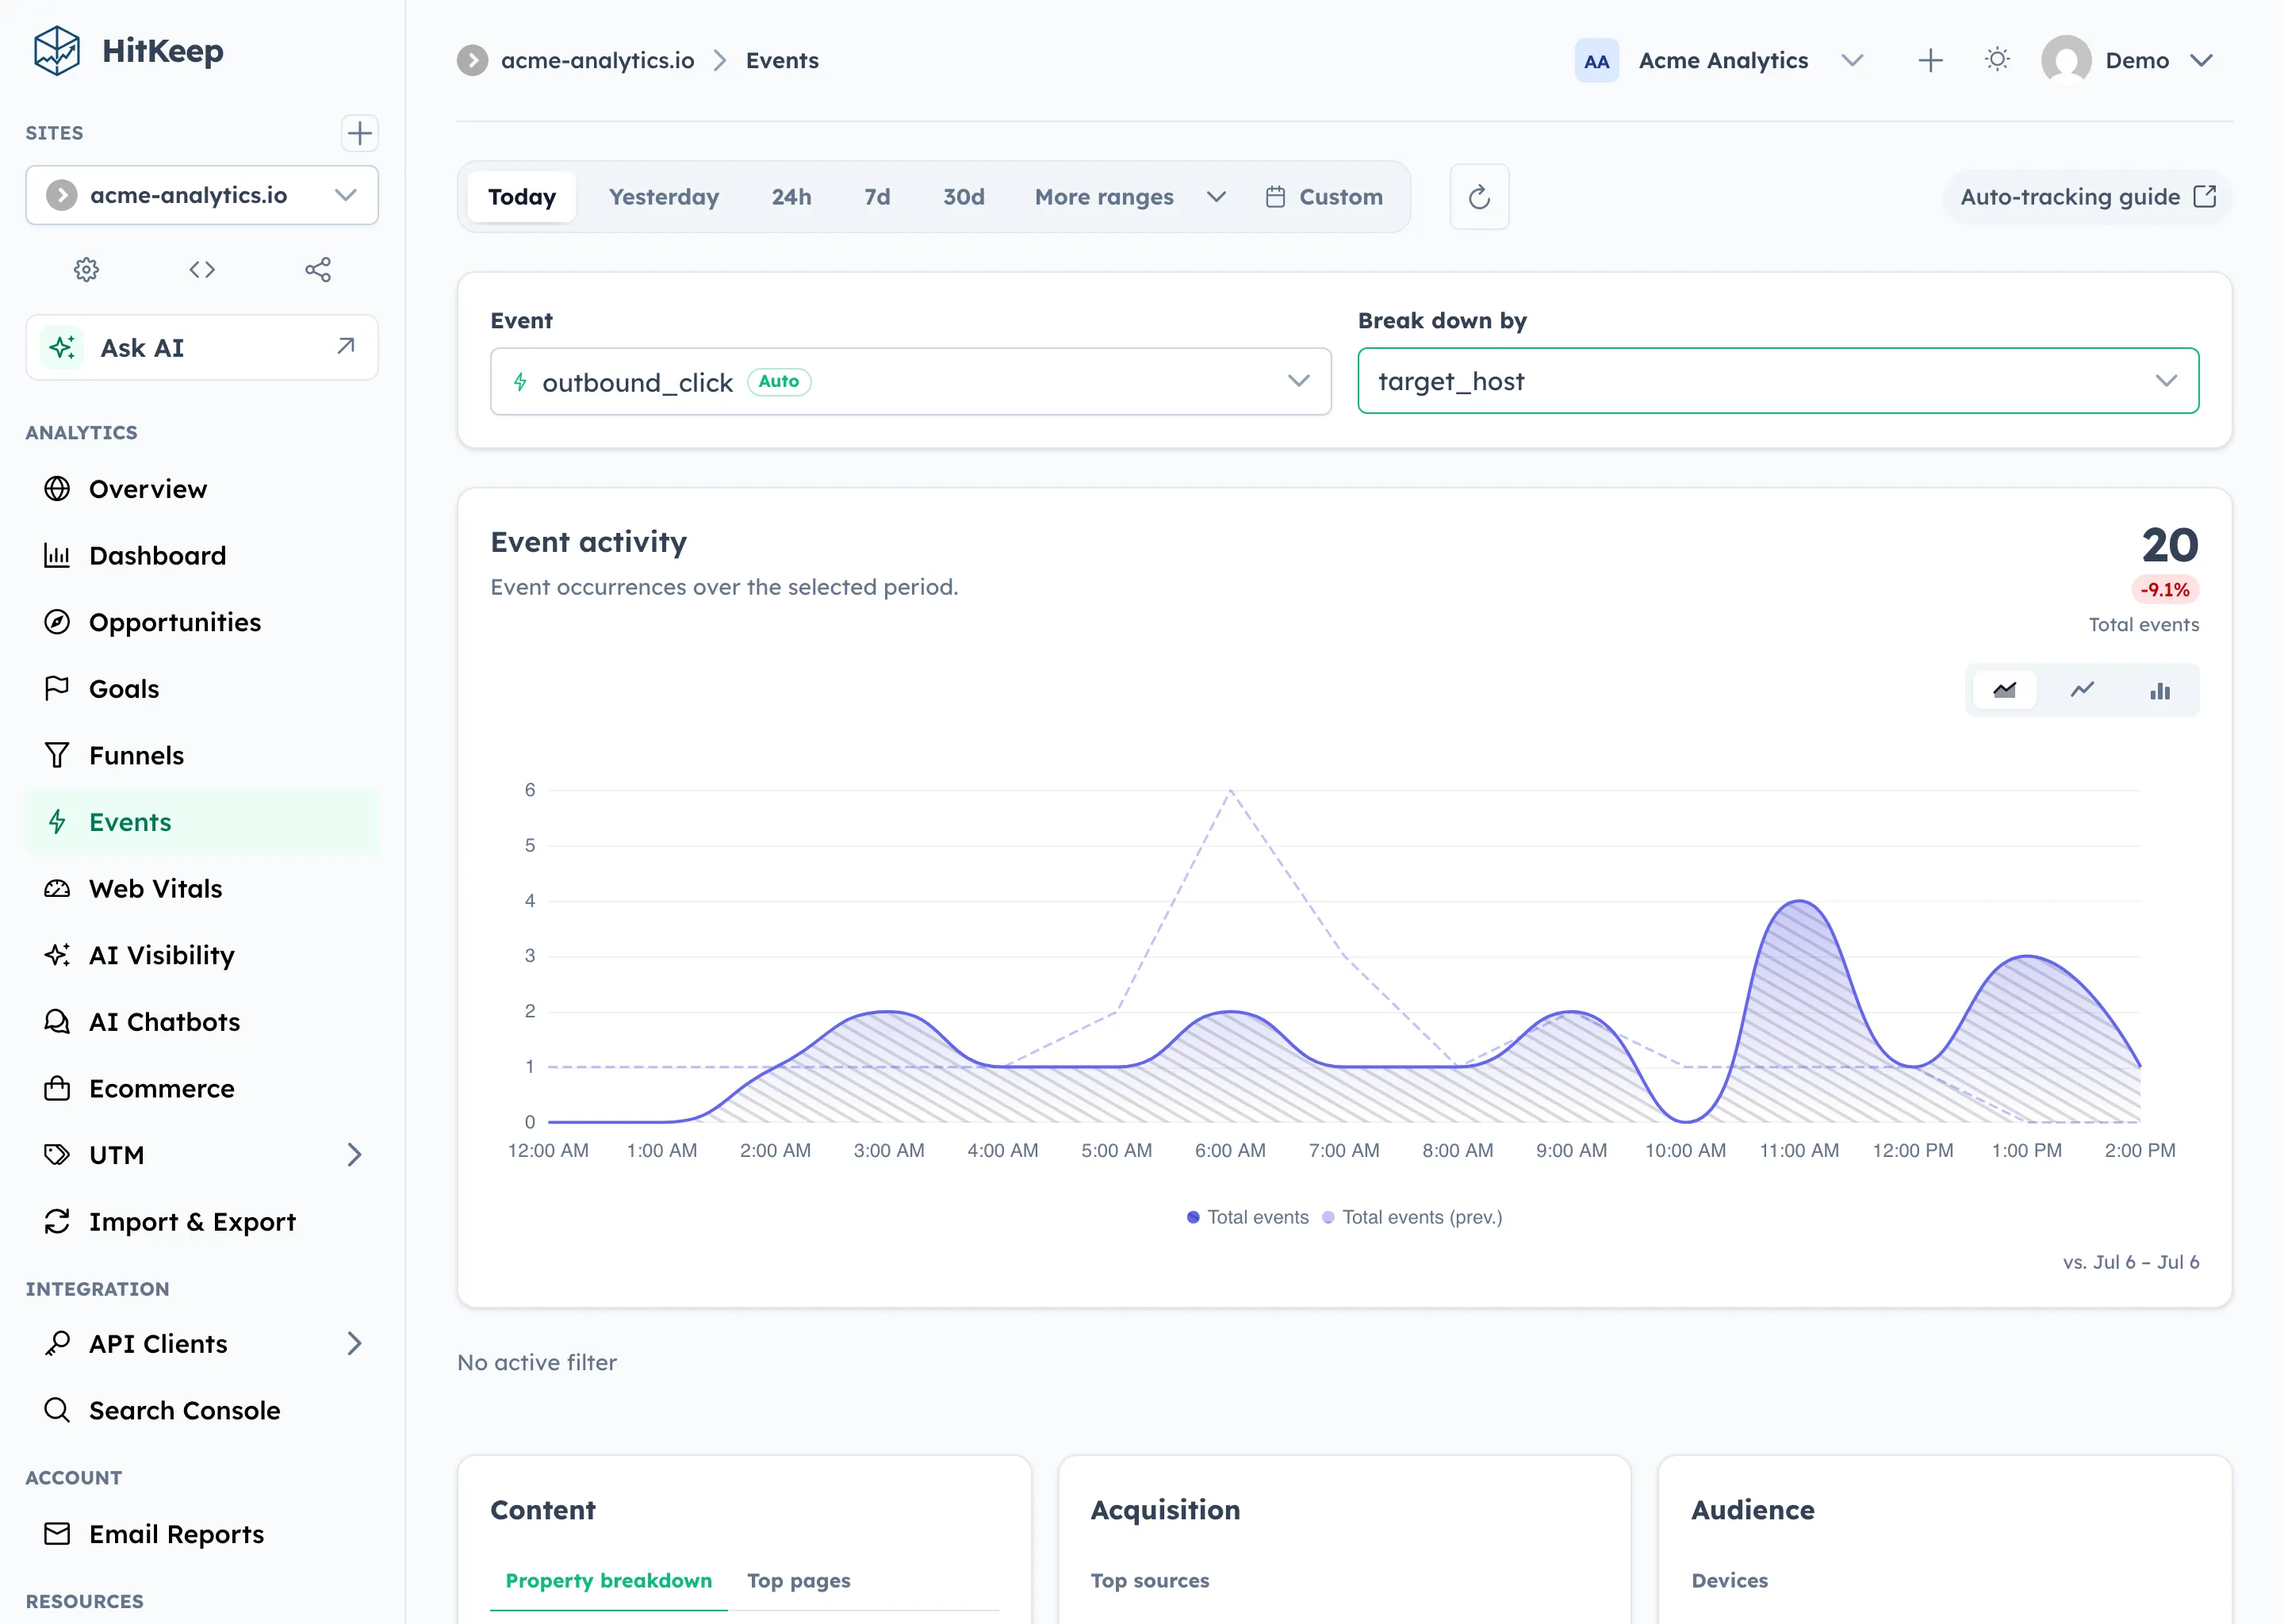The width and height of the screenshot is (2284, 1624).
Task: Open the Event dropdown showing outbound_click
Action: pyautogui.click(x=910, y=381)
